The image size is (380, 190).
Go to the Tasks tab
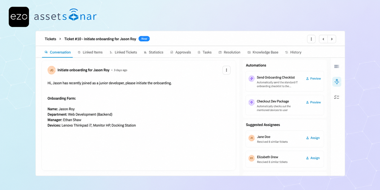(x=205, y=52)
